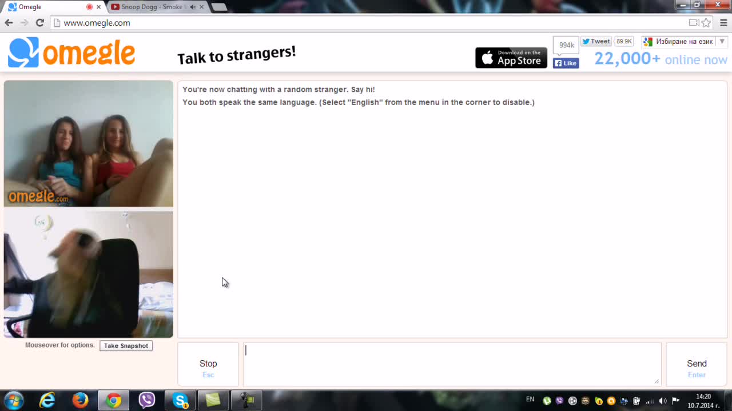Click the Tweet button
Screen dimensions: 732x411
pos(596,41)
